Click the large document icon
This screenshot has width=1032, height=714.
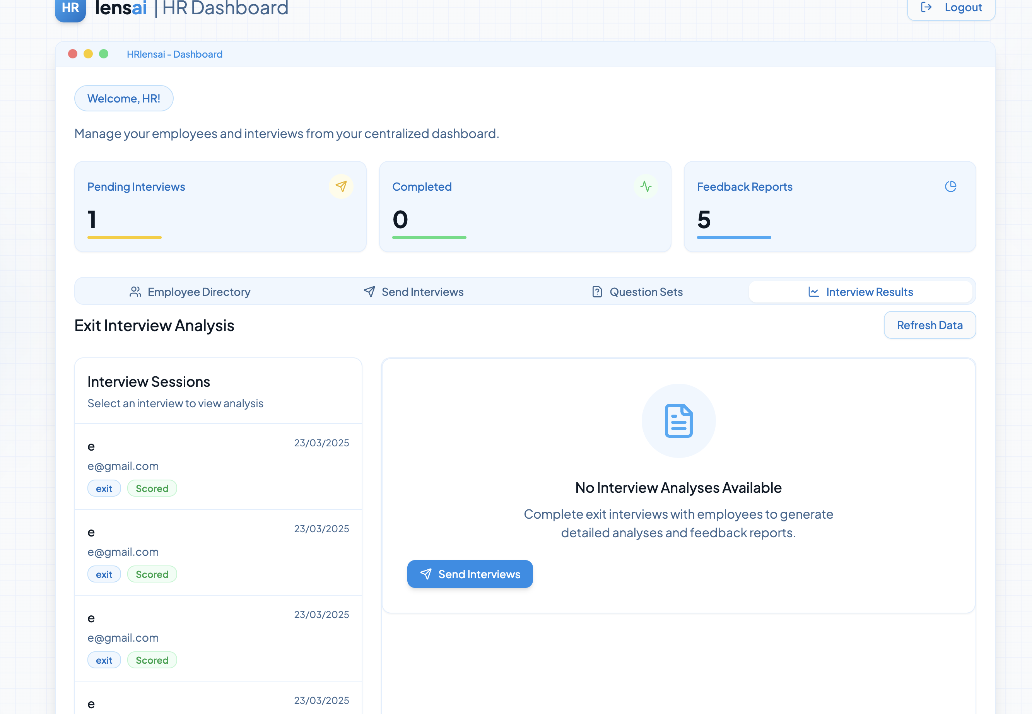(x=678, y=420)
